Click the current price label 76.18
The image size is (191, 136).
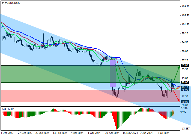tap(185, 87)
